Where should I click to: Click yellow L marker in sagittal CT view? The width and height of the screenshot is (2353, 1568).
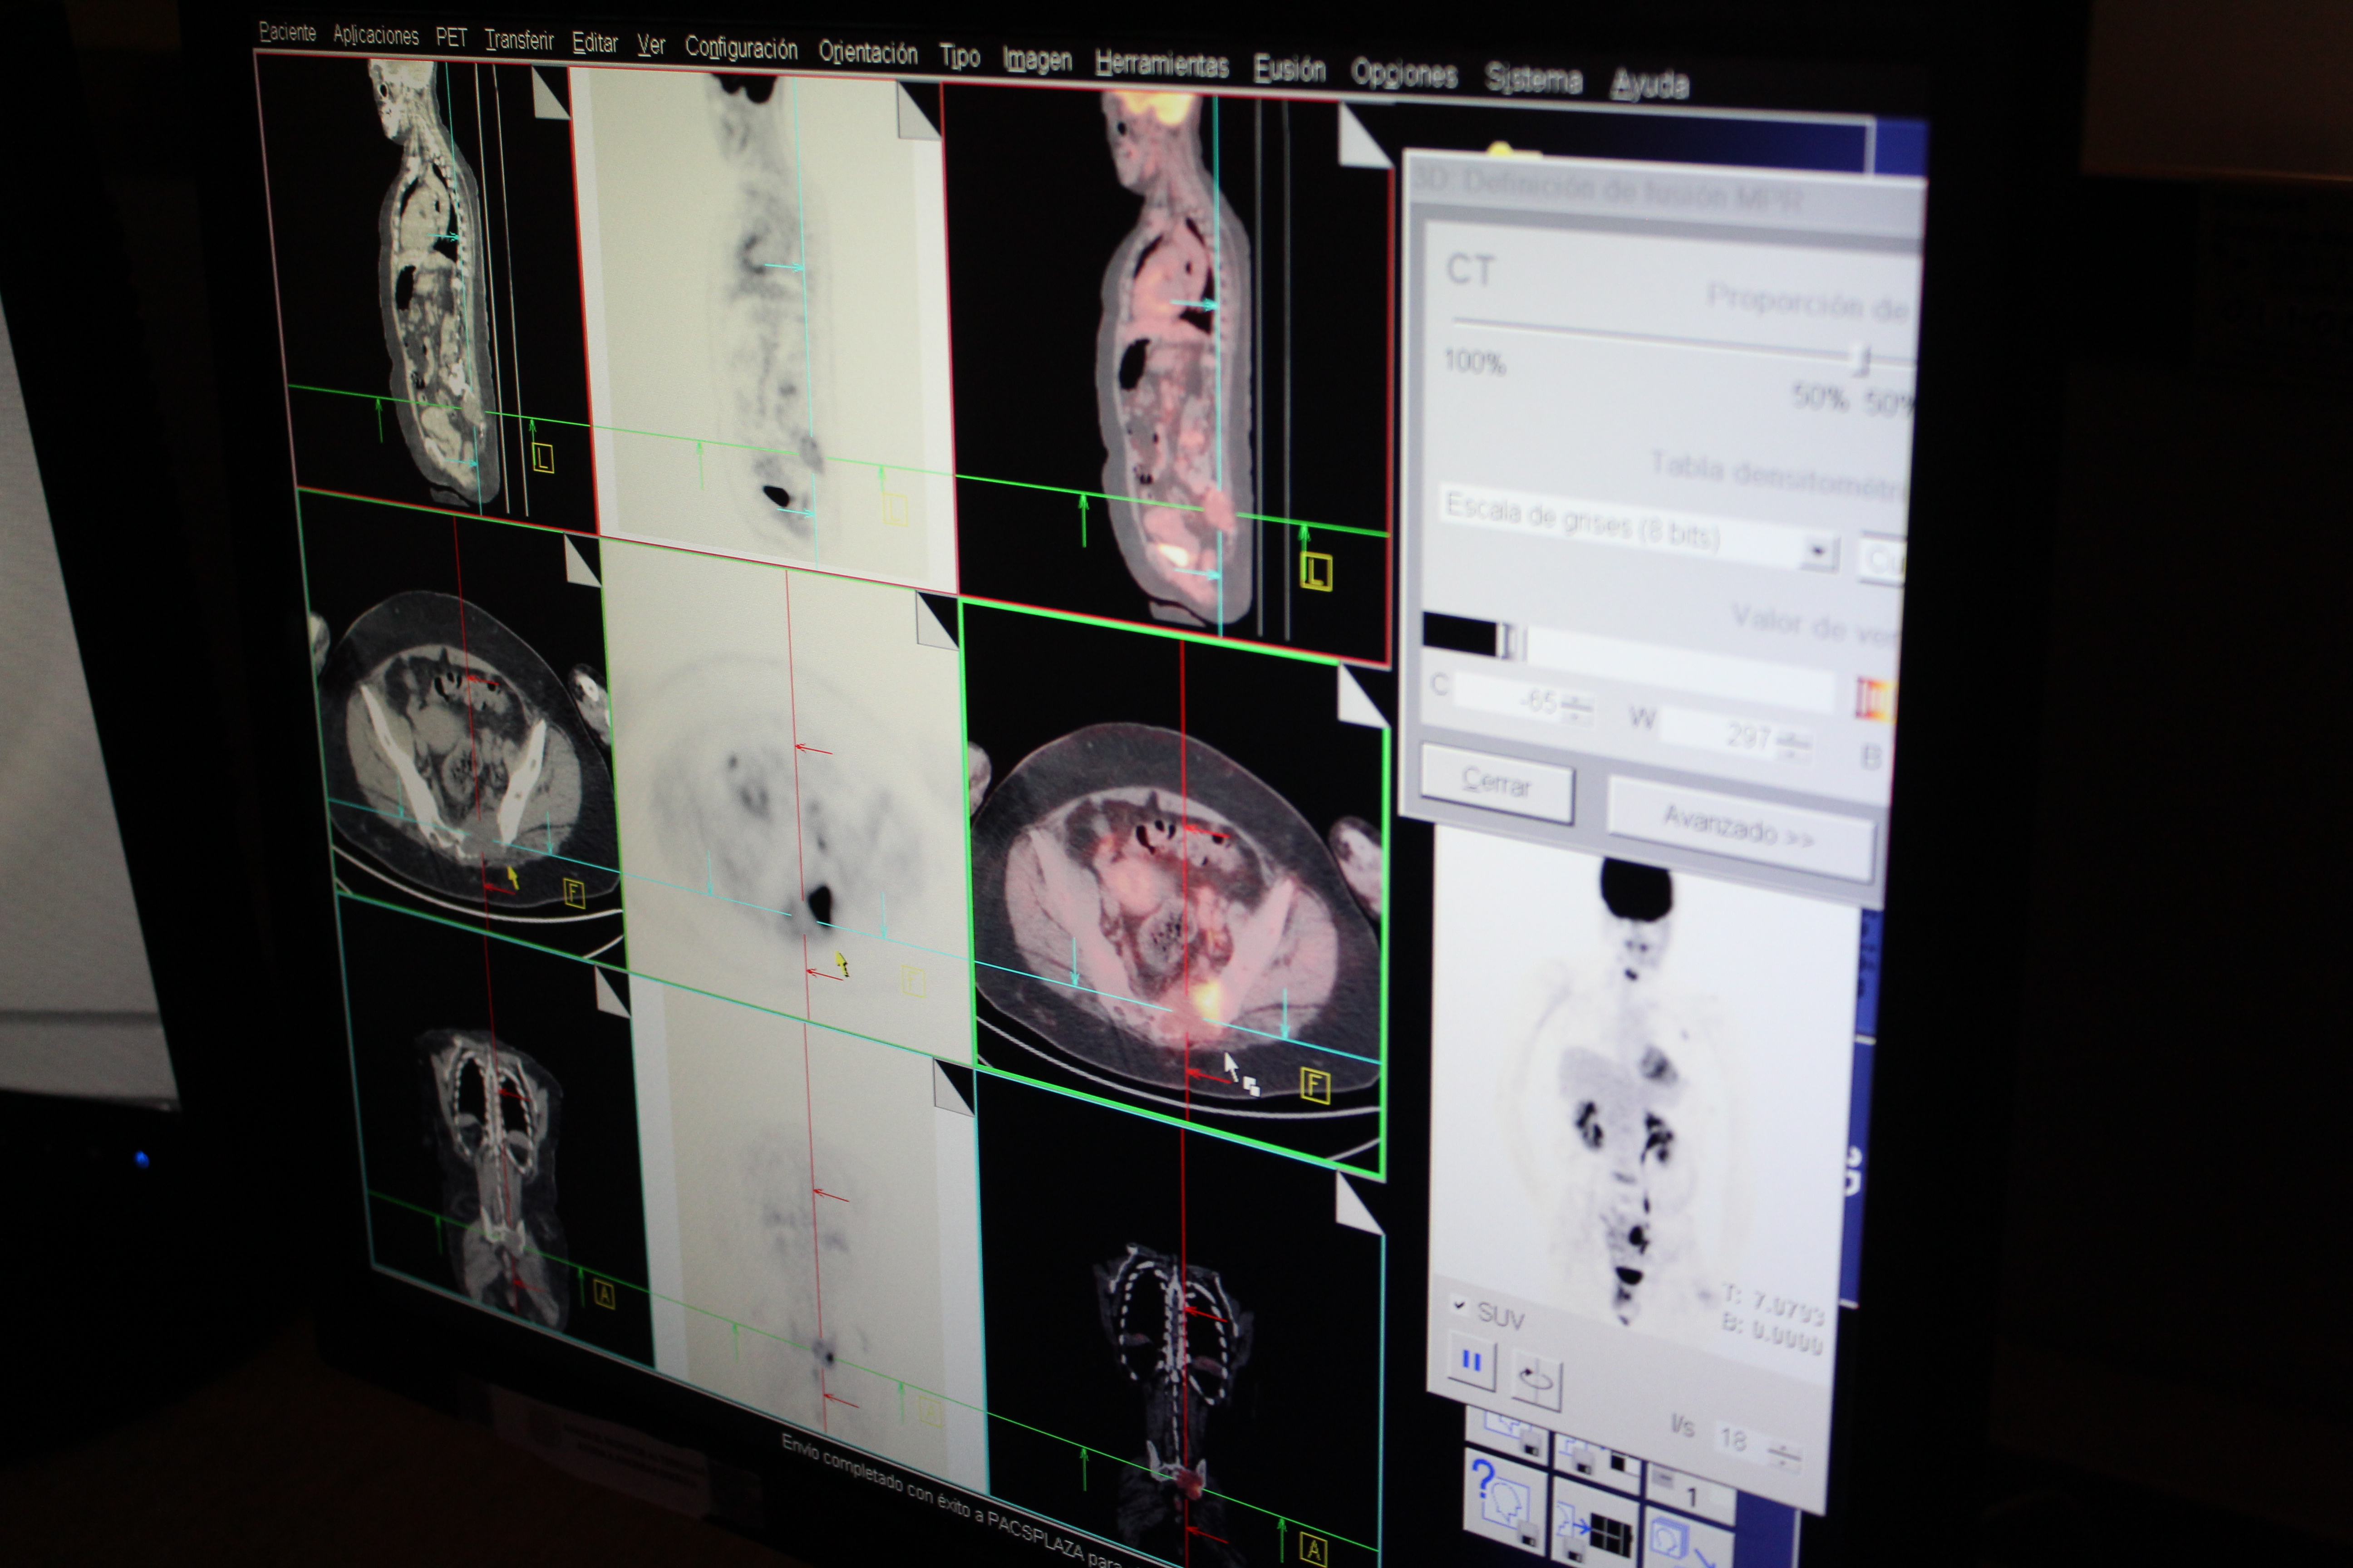pos(542,458)
